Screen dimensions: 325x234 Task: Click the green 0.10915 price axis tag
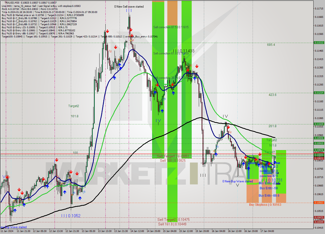[319, 143]
